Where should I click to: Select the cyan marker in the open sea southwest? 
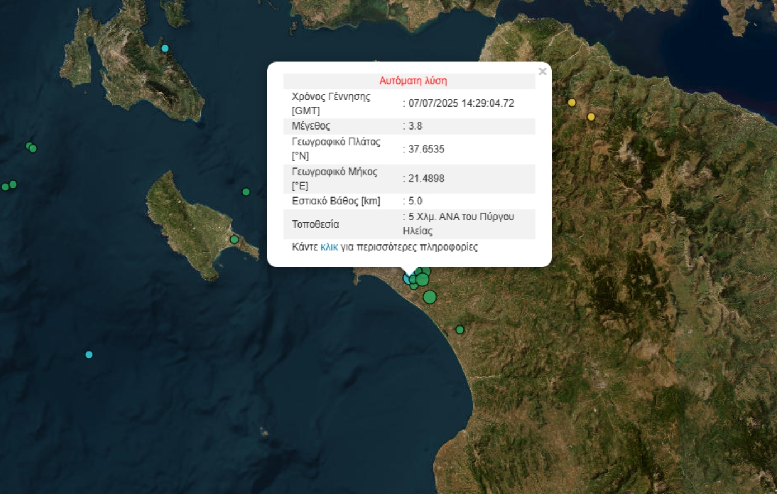[88, 353]
